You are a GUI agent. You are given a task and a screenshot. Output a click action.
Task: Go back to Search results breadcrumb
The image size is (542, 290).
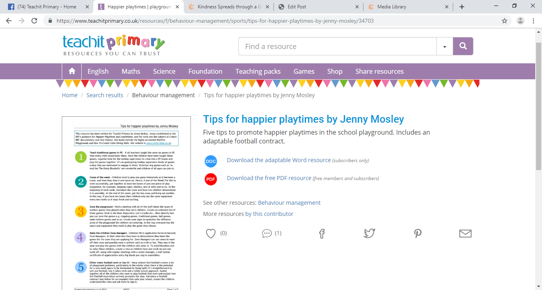point(105,95)
